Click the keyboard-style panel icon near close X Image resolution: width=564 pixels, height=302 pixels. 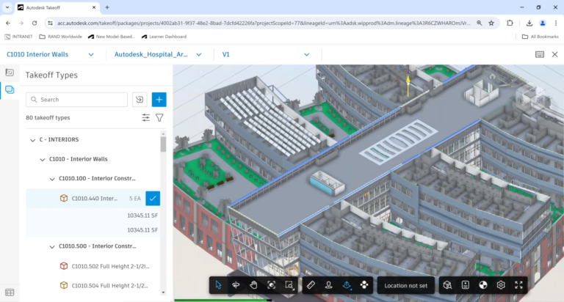540,54
